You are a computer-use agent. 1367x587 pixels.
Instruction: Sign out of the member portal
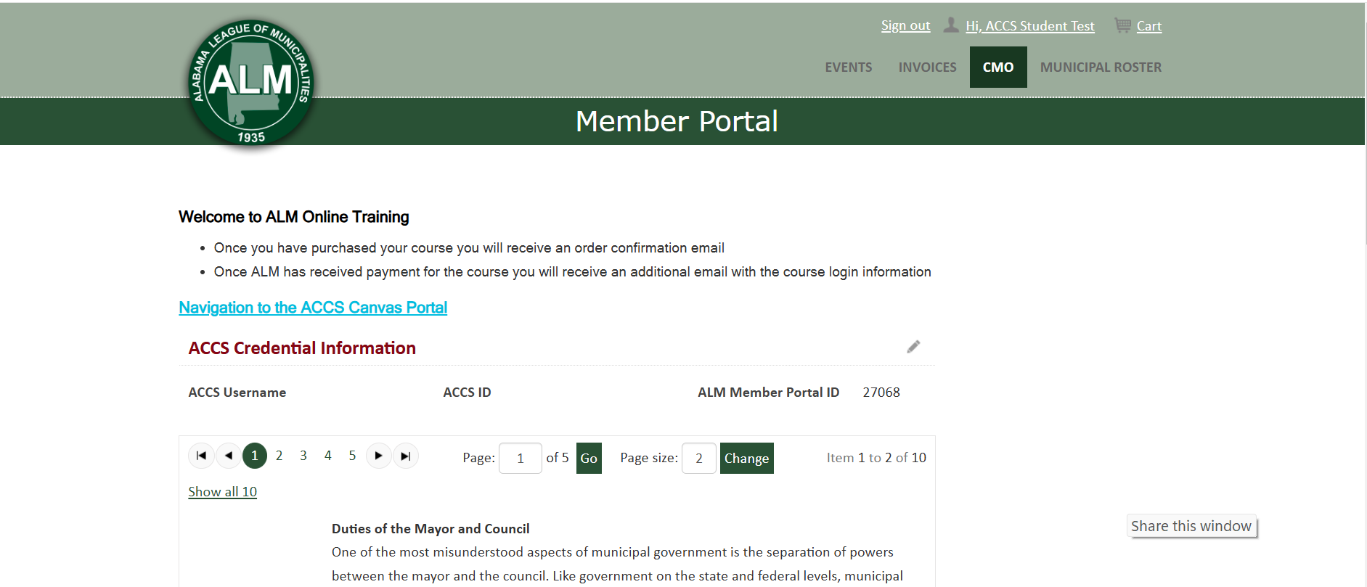[x=905, y=26]
